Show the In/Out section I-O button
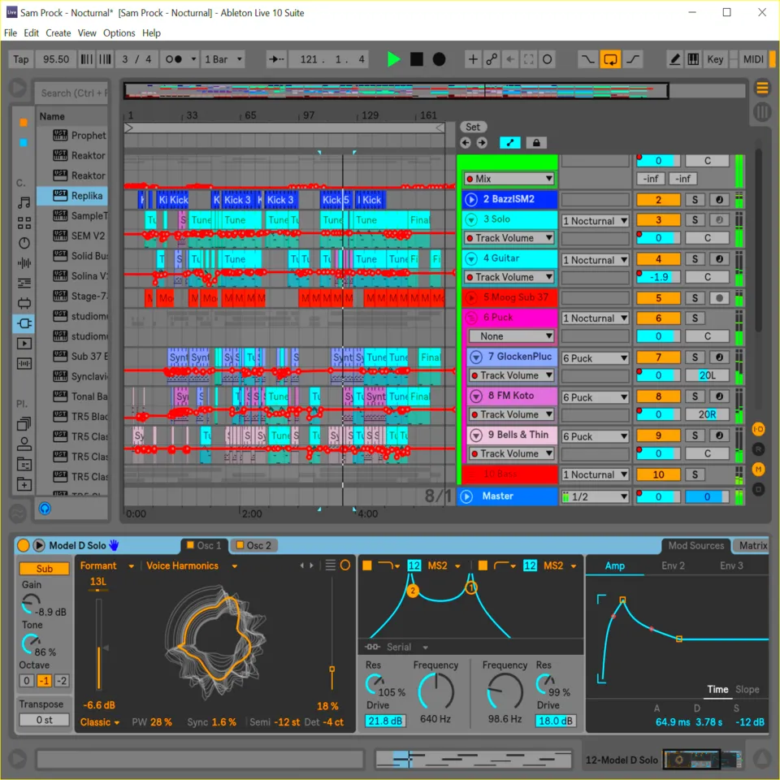The image size is (780, 780). tap(758, 429)
